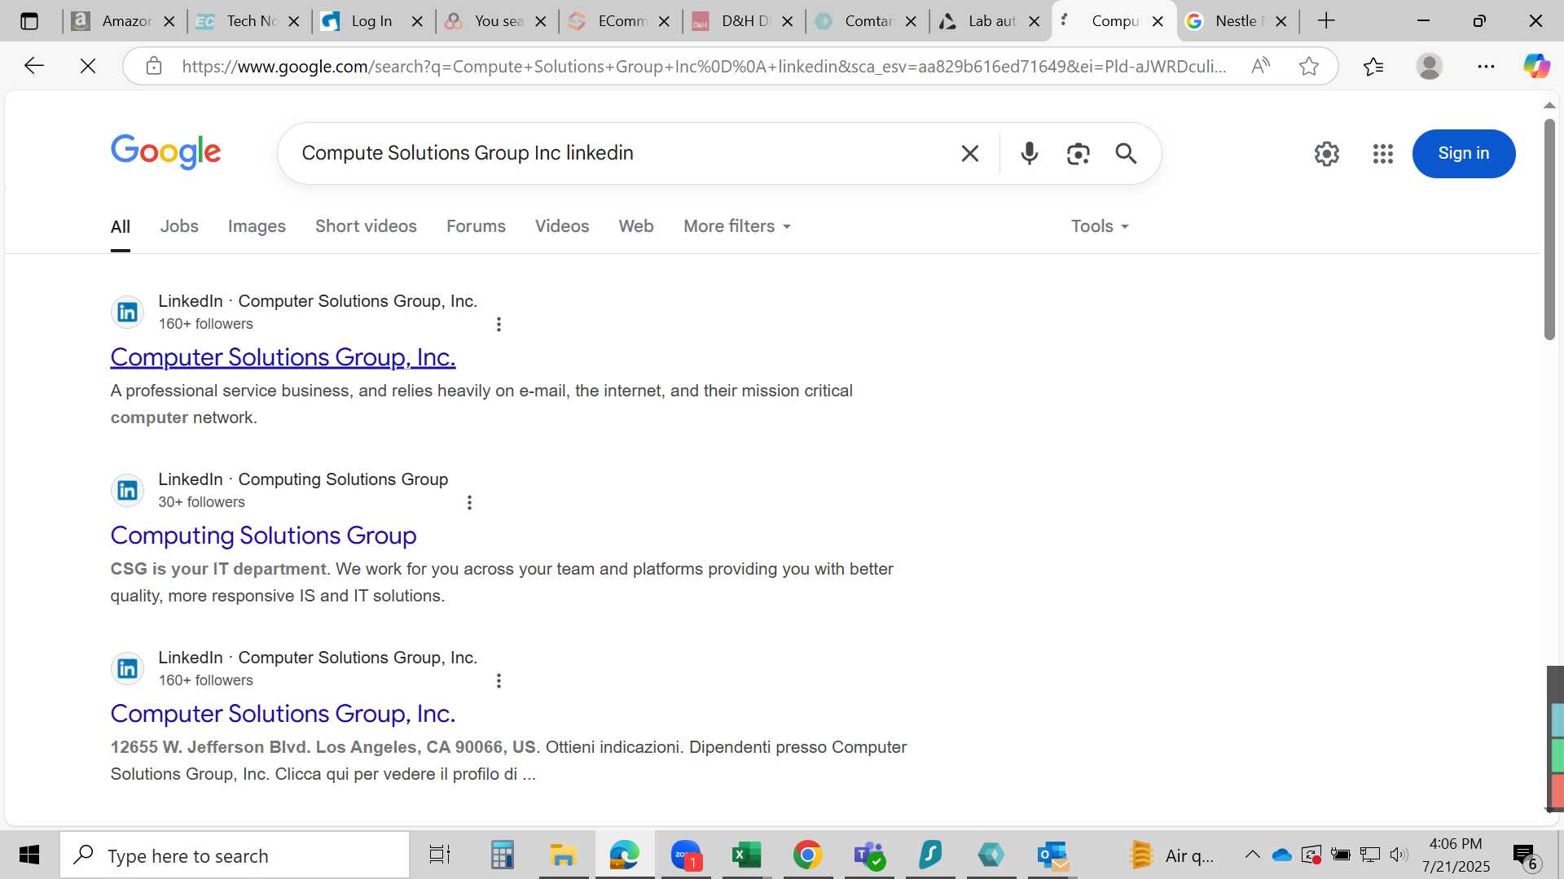1564x879 pixels.
Task: Open Google Lens image search
Action: pyautogui.click(x=1078, y=153)
